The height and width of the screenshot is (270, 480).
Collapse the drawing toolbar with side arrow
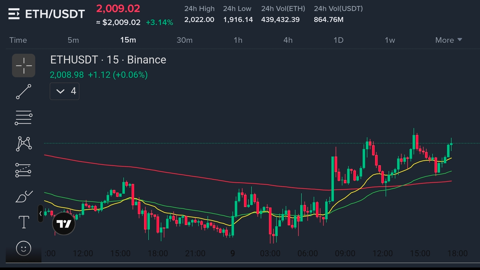[40, 213]
